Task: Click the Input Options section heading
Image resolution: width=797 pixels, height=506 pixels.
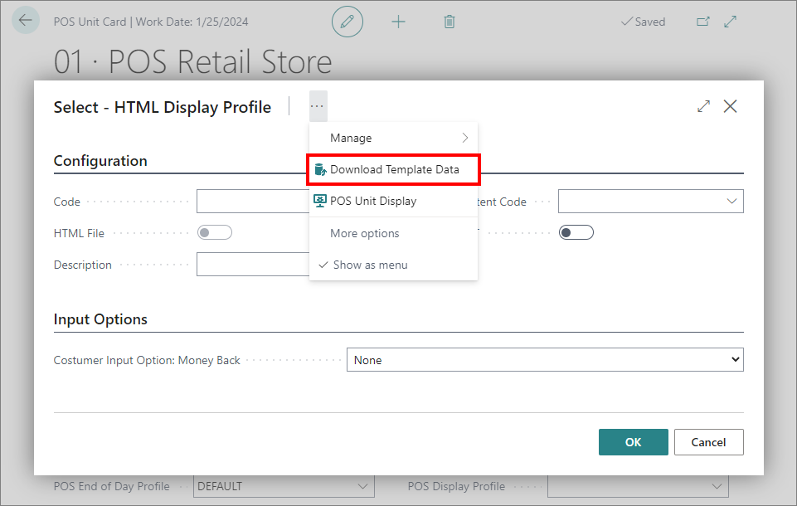Action: pyautogui.click(x=100, y=319)
